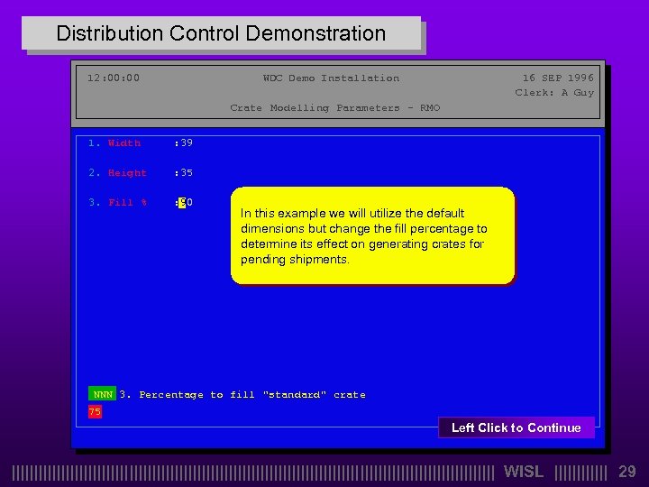Click the slide number 29

pos(627,472)
